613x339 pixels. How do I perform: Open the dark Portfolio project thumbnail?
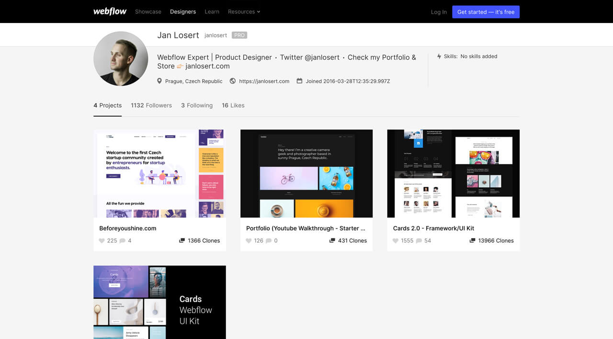tap(306, 174)
